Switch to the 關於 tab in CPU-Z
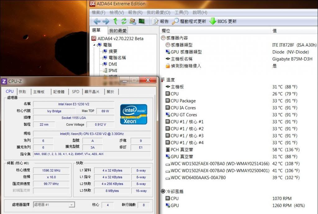This screenshot has height=214, width=318. [110, 92]
